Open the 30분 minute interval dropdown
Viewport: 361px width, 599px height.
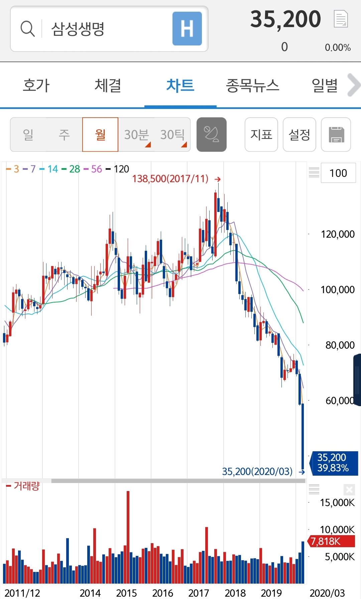136,135
